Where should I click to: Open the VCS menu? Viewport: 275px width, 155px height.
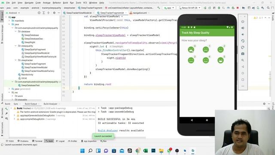pos(85,3)
